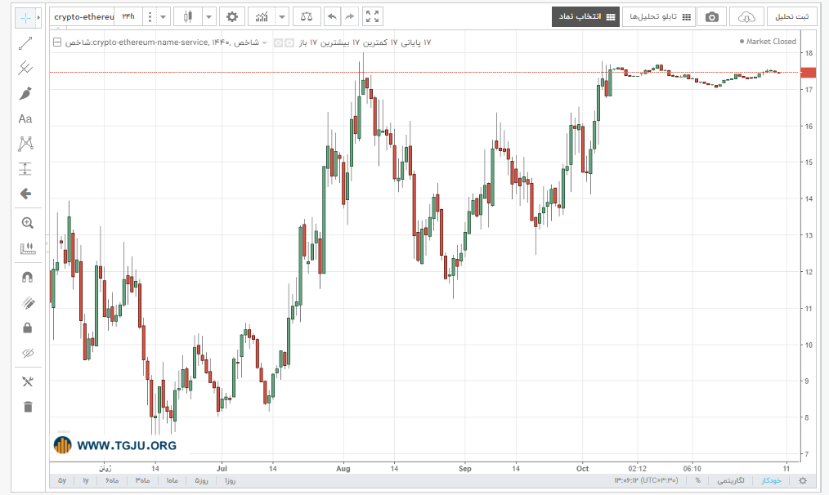Screen dimensions: 829x495
Task: Select the crosshair cursor tool
Action: 25,17
